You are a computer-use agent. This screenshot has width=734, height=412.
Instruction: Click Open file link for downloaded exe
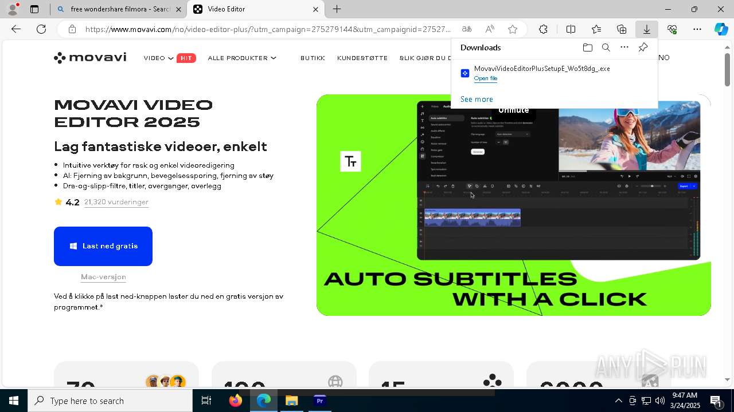tap(486, 78)
